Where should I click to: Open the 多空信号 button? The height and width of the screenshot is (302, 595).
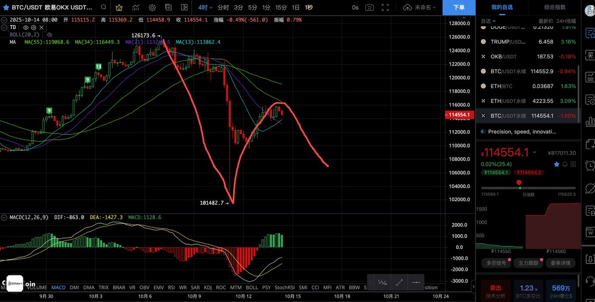(496, 263)
